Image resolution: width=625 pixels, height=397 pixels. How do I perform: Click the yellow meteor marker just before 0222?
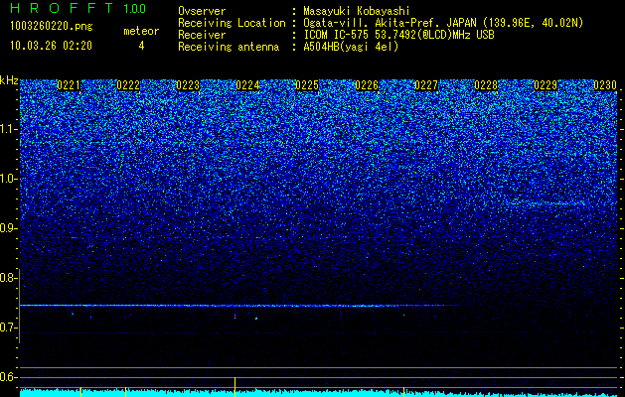pos(125,392)
